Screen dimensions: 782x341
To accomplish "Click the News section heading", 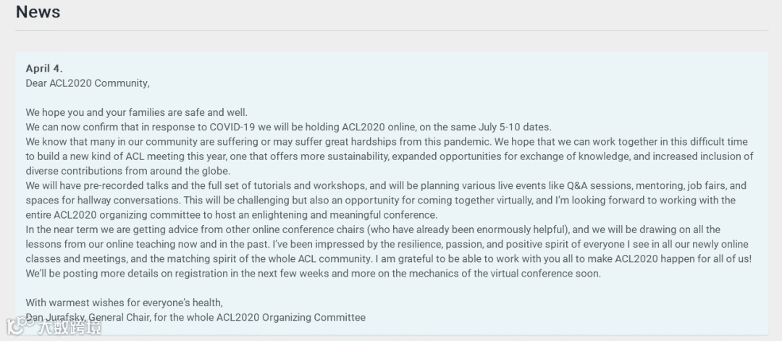I will click(x=38, y=12).
